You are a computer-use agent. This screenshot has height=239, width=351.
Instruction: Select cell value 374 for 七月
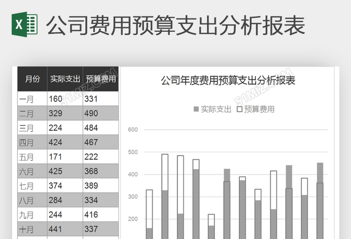(x=56, y=186)
